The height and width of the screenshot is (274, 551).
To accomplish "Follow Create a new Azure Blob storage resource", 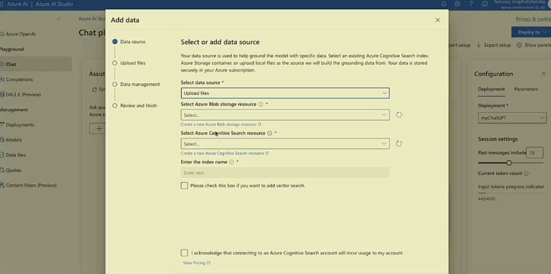I will tap(221, 124).
